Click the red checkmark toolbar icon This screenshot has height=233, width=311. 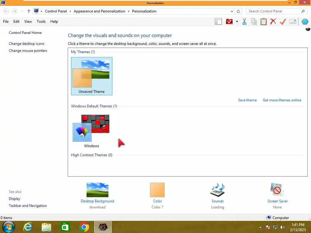[x=229, y=22]
